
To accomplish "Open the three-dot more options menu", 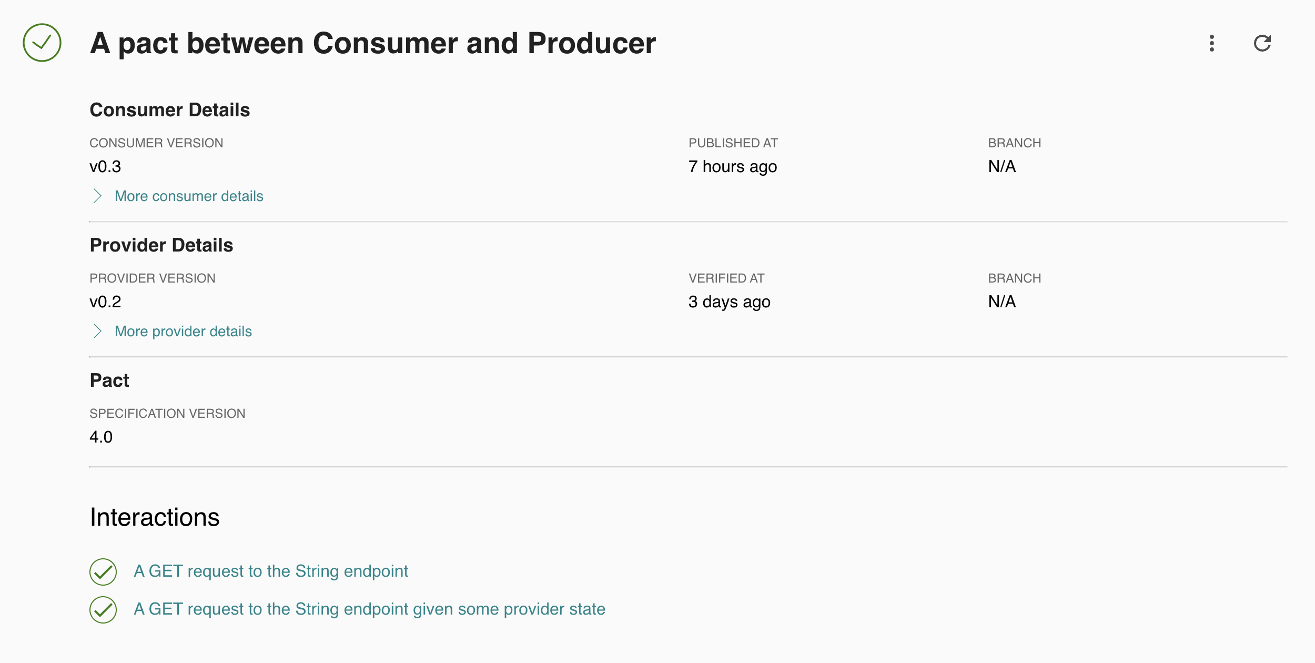I will pyautogui.click(x=1212, y=43).
